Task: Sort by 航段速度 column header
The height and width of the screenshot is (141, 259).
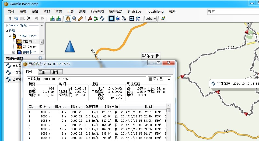Action: pos(92,107)
